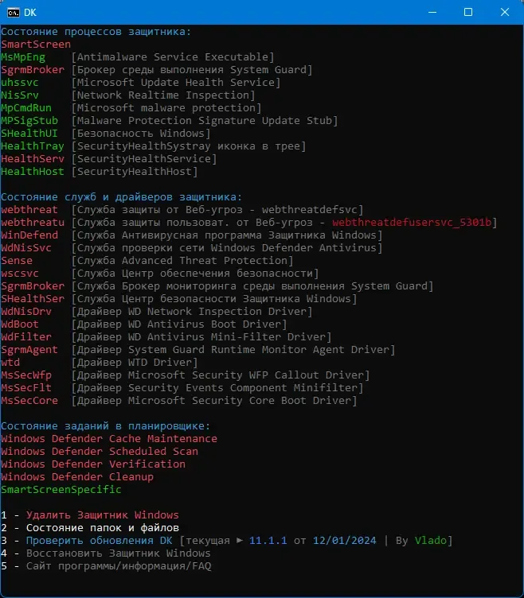524x598 pixels.
Task: Minimize the DK console window
Action: [432, 12]
